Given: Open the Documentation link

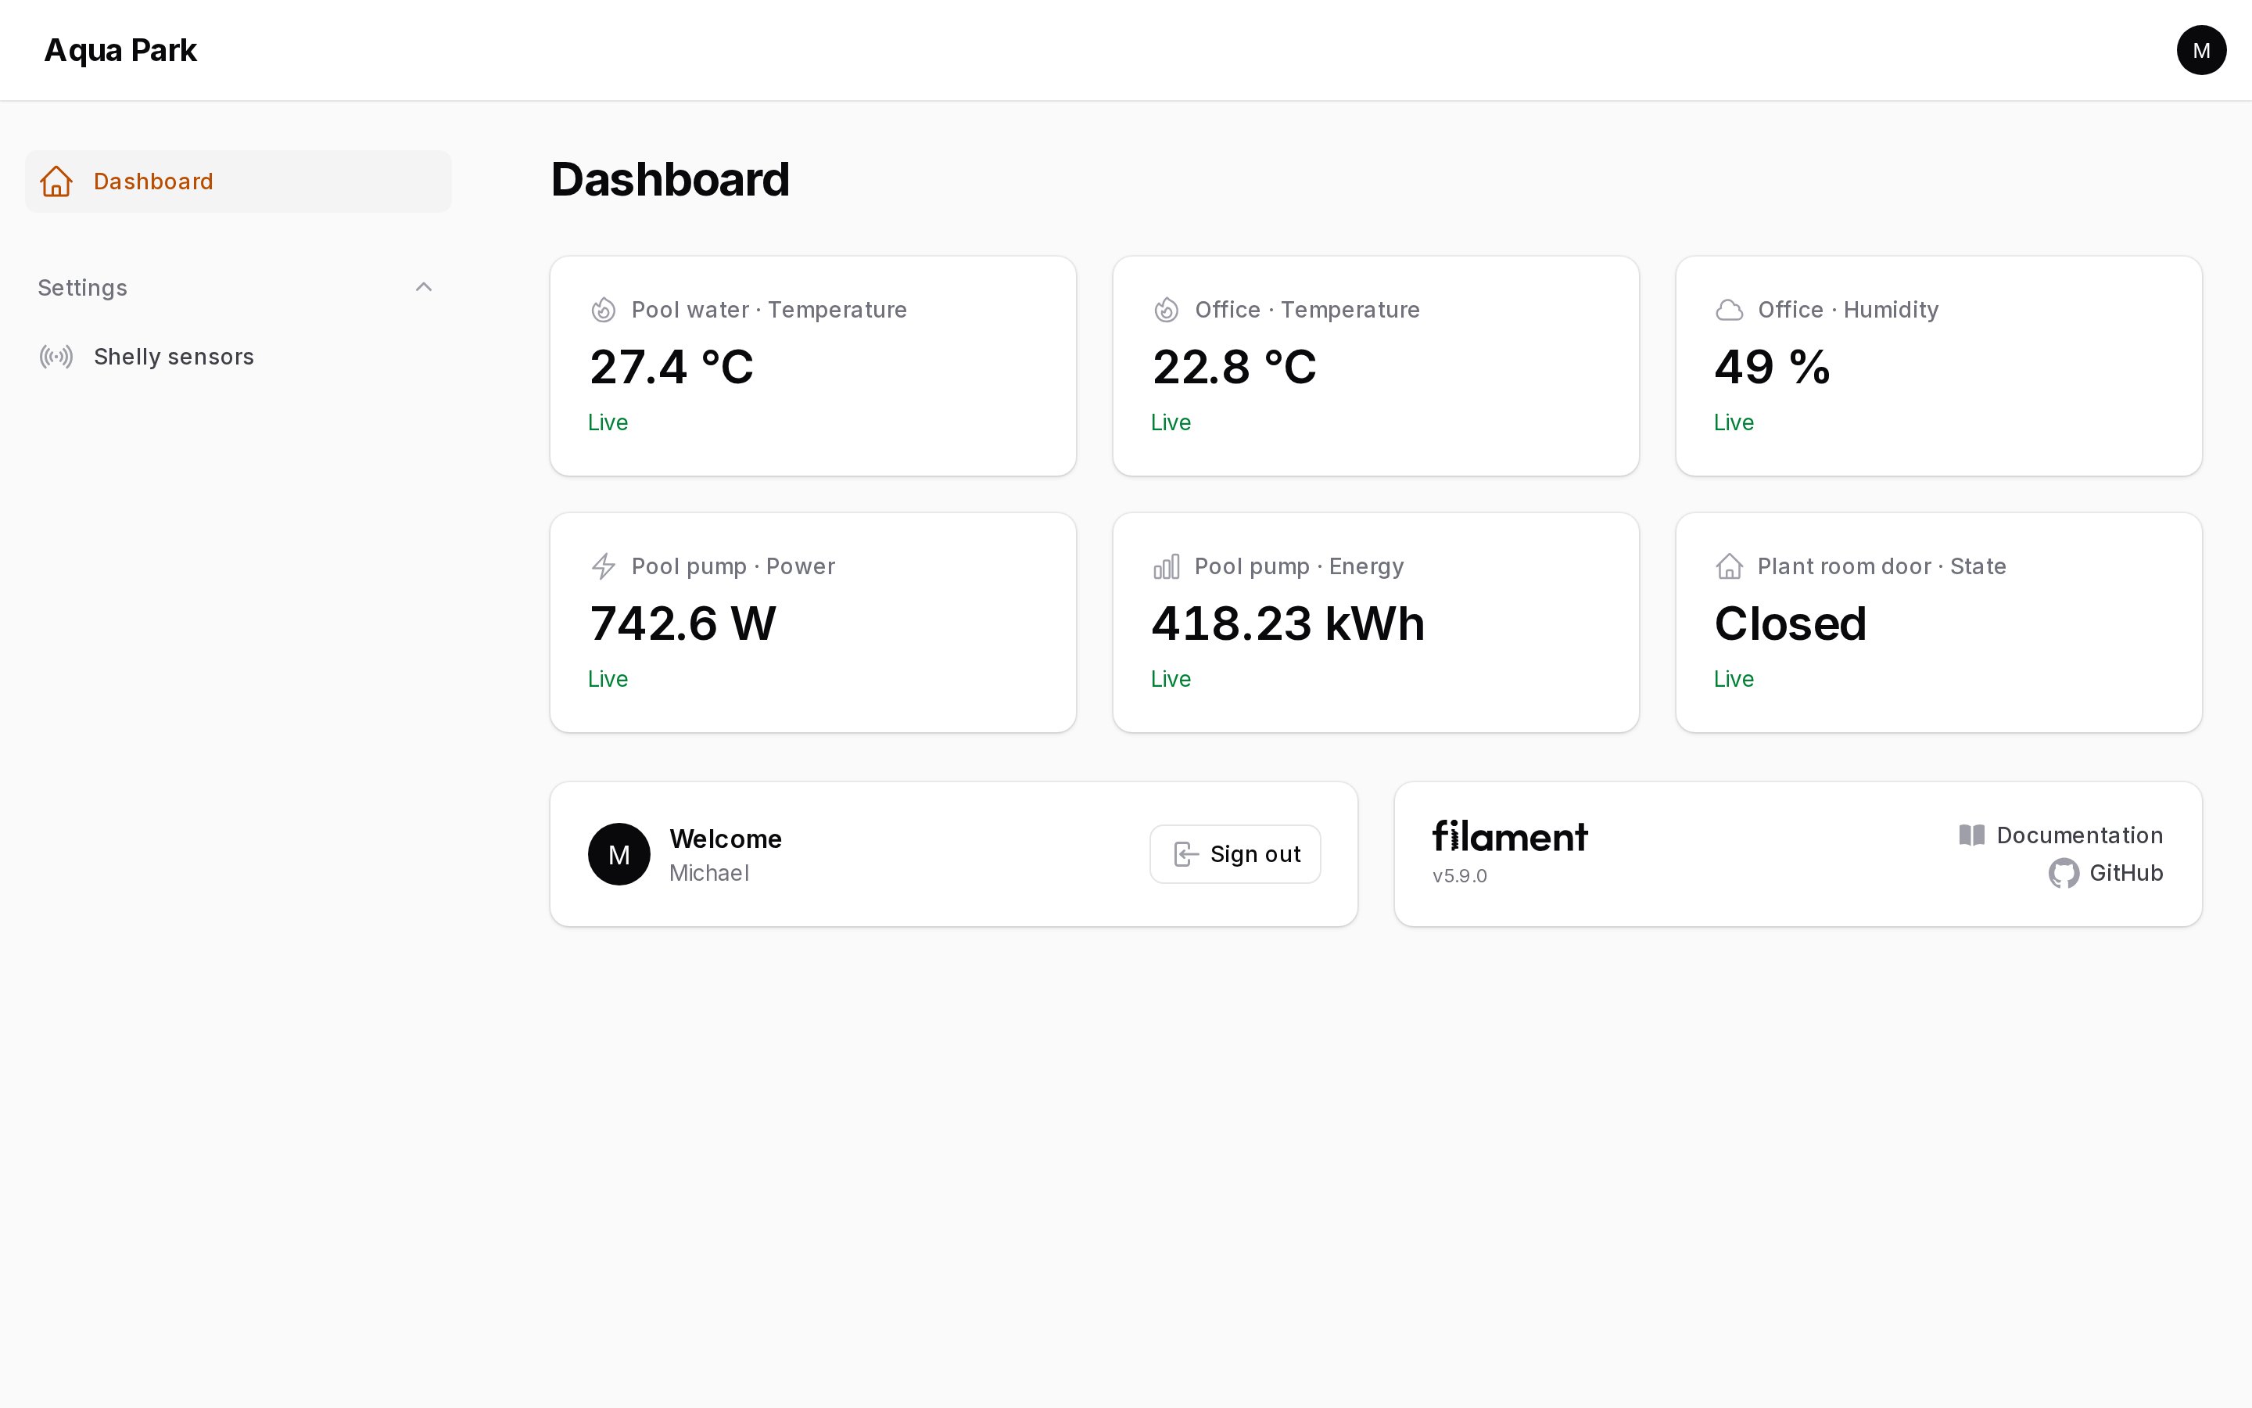Looking at the screenshot, I should pyautogui.click(x=2061, y=835).
